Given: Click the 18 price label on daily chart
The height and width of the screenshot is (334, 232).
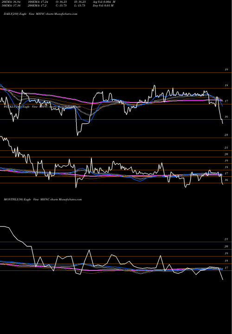Looking at the screenshot, I should [226, 85].
